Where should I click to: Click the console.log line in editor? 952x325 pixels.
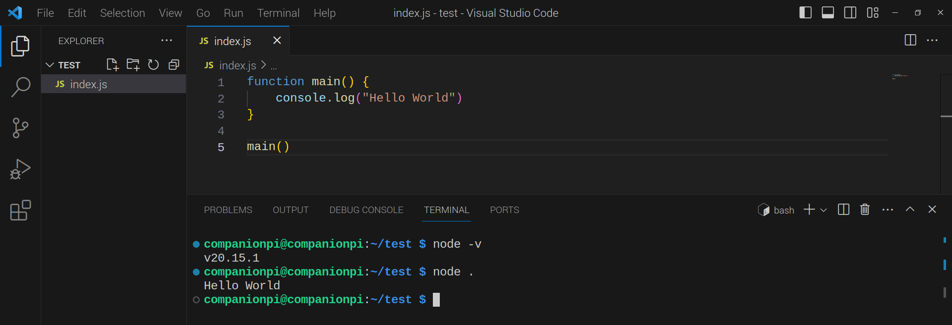(x=369, y=98)
